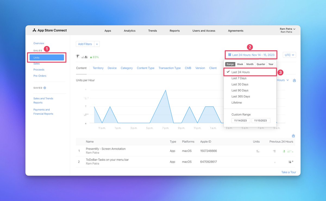Click the Platforms column header
This screenshot has height=201, width=326.
[188, 142]
